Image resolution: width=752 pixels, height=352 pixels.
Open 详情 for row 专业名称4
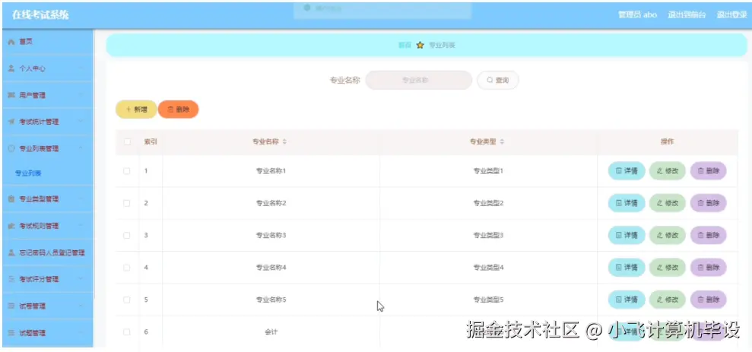click(627, 267)
